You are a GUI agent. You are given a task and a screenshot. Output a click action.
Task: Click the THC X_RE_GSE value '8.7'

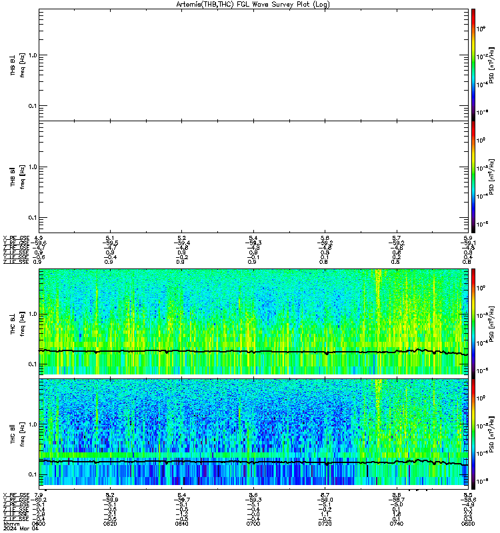tap(325, 495)
